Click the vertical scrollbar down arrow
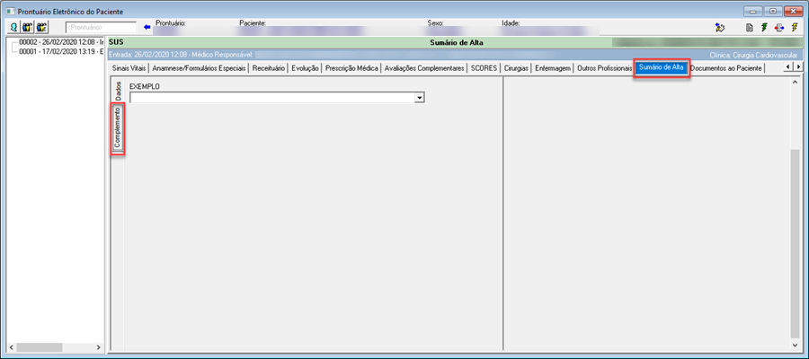Image resolution: width=809 pixels, height=359 pixels. tap(795, 346)
